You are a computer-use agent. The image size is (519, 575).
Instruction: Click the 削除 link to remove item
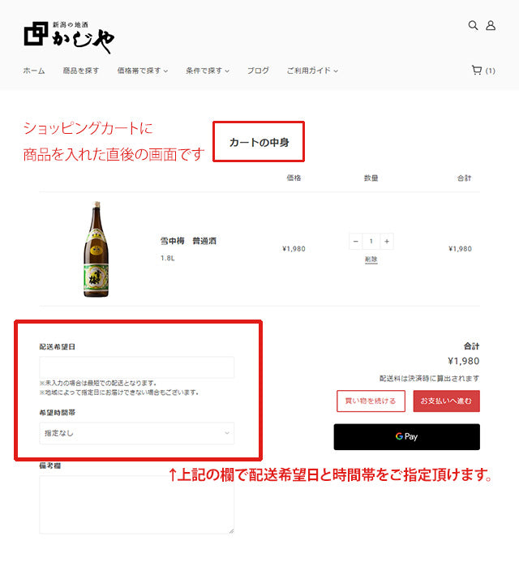371,260
